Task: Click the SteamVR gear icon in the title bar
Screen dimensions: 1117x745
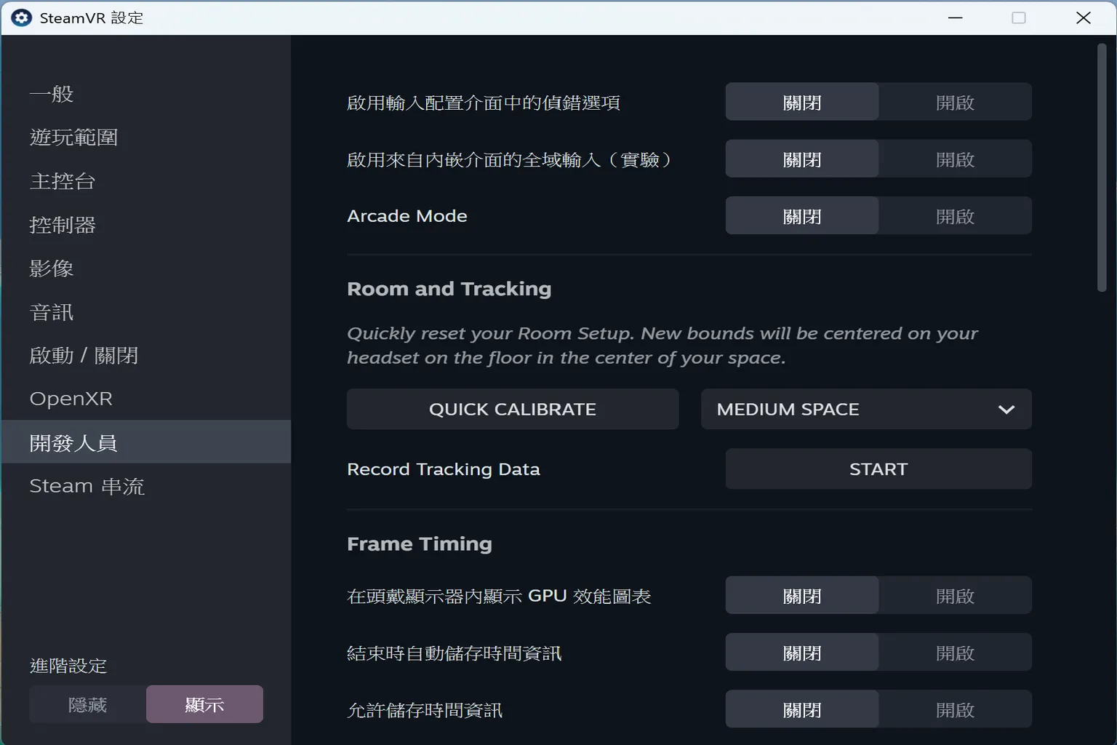Action: (21, 17)
